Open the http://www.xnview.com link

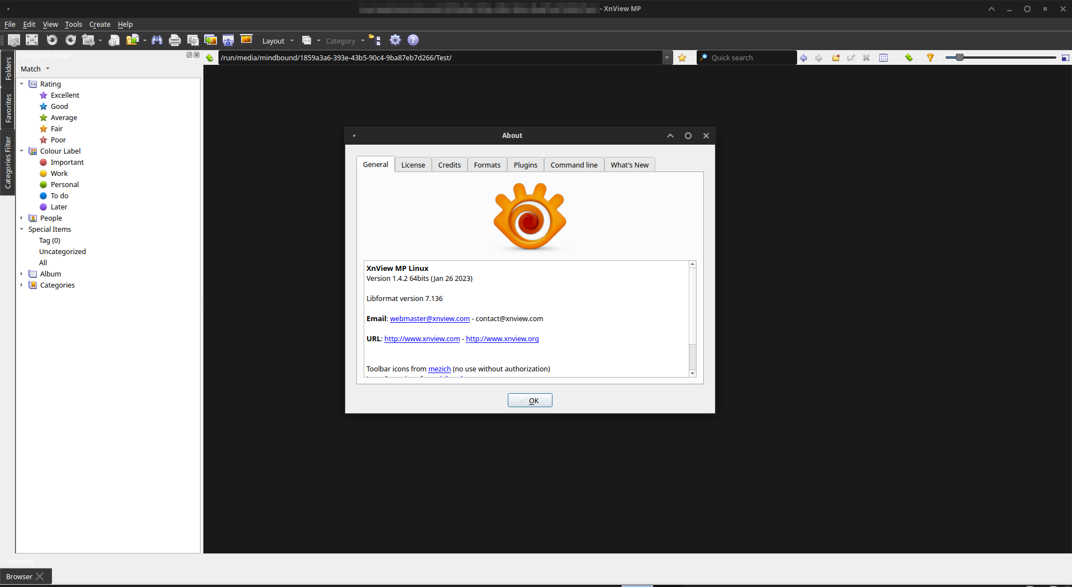(422, 339)
